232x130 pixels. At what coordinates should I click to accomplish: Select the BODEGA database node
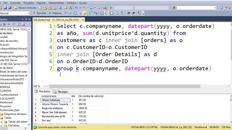tap(5, 87)
